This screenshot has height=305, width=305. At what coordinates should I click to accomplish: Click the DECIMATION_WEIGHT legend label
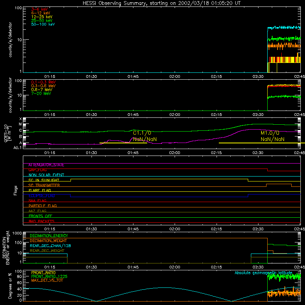[48, 241]
